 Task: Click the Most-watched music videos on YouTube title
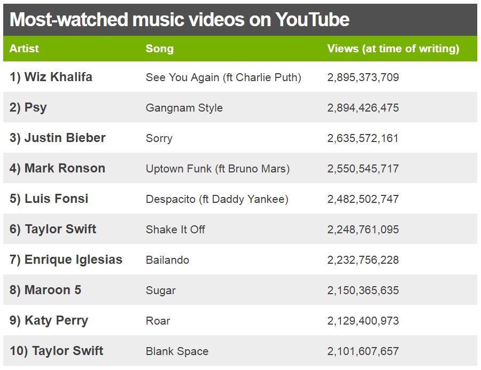[180, 20]
